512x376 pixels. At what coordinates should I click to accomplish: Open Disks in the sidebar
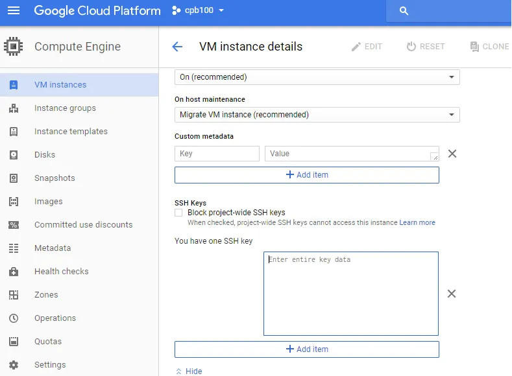[45, 155]
